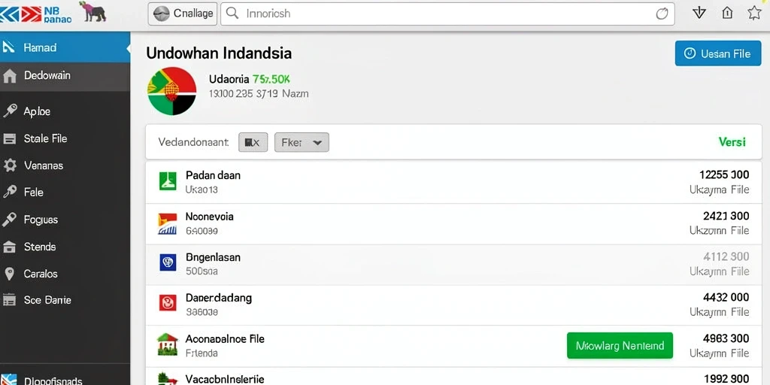
Task: Click the Hamad sidebar icon
Action: click(8, 47)
